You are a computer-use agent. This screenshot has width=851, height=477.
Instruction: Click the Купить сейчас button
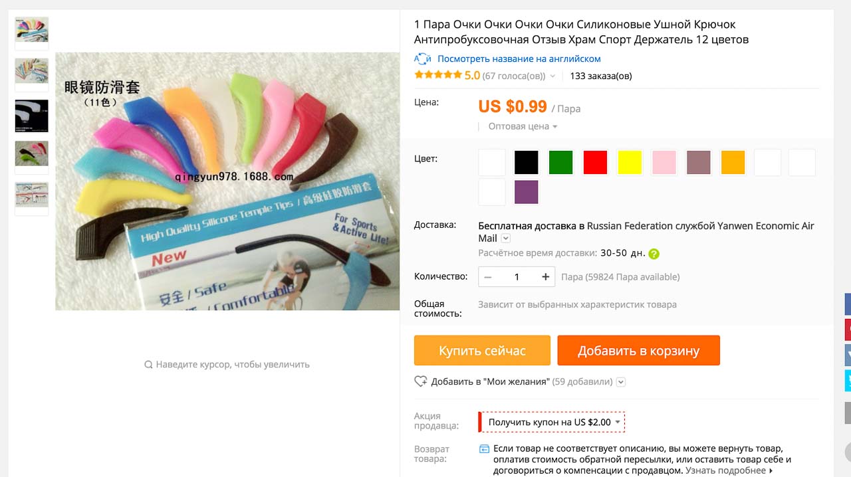point(482,350)
